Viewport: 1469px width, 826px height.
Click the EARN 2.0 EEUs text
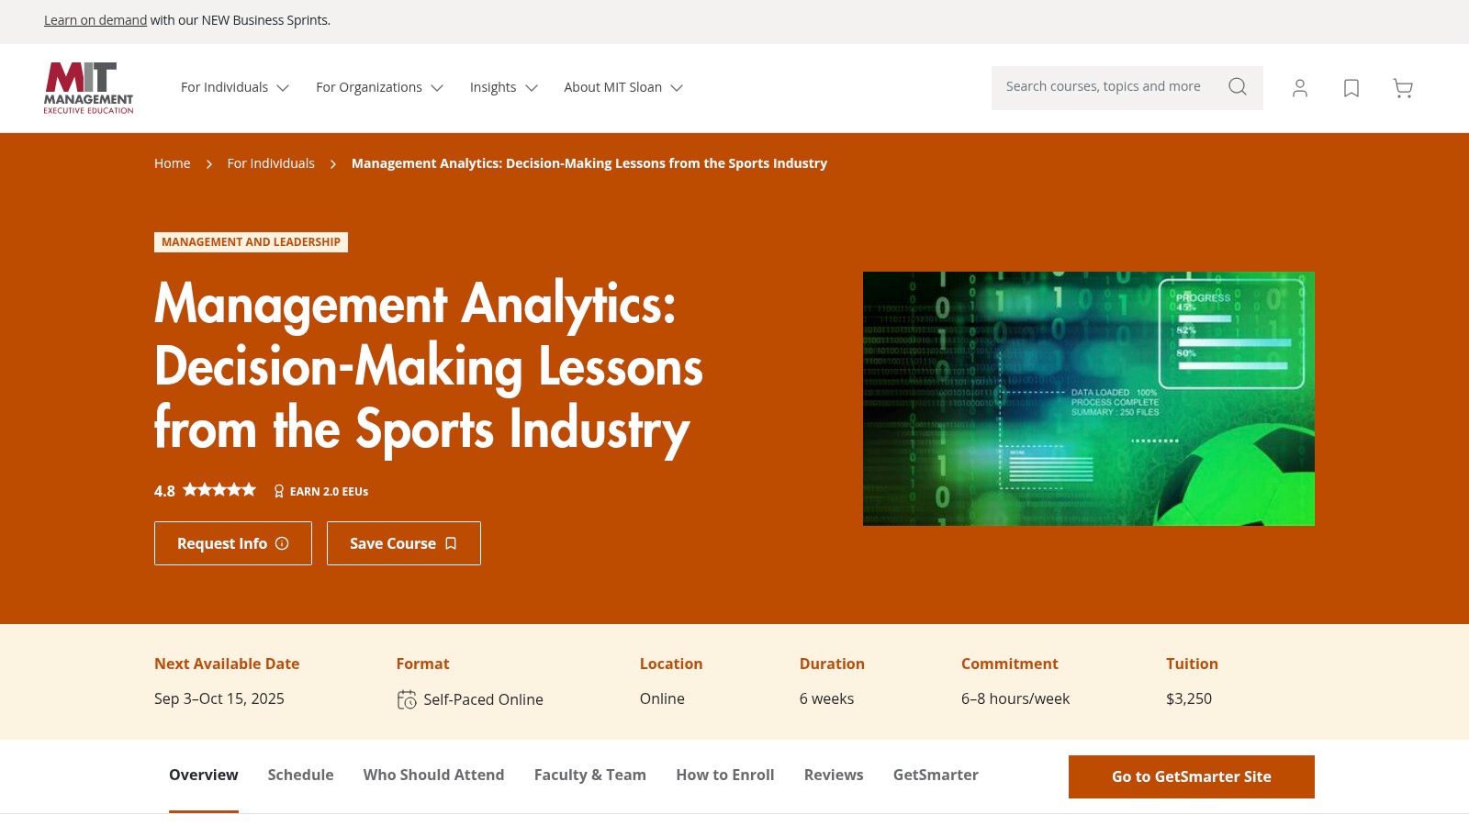click(329, 491)
